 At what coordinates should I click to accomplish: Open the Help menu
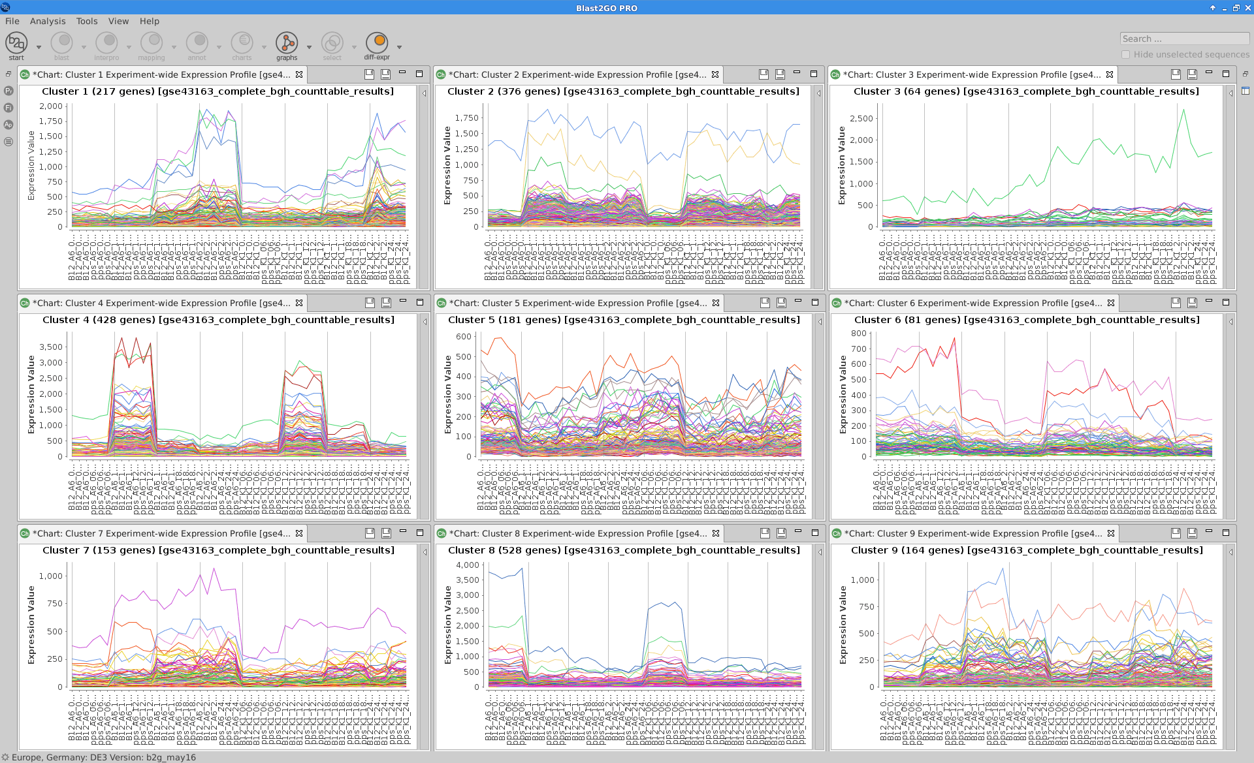(149, 21)
